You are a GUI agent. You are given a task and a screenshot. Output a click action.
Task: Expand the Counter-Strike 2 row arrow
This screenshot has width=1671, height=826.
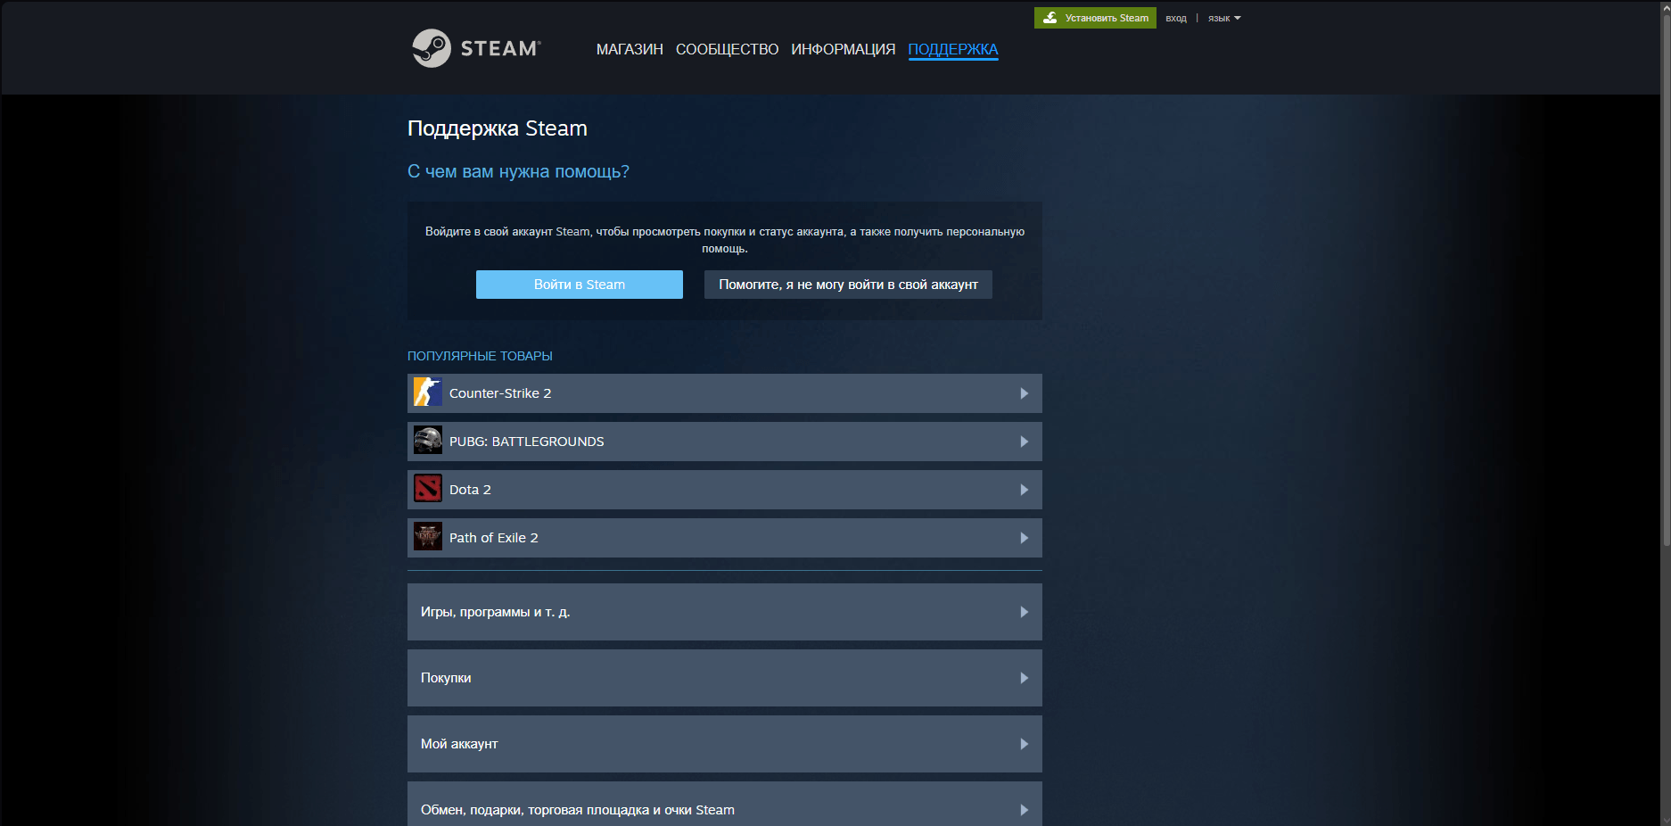coord(1025,393)
